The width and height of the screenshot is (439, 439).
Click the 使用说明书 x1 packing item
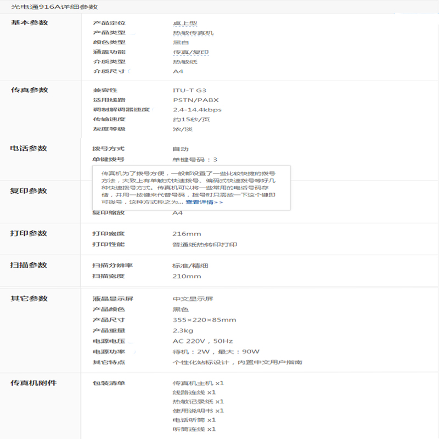(x=198, y=411)
